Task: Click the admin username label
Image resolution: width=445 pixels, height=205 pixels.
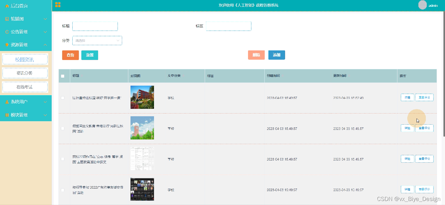Action: click(433, 6)
